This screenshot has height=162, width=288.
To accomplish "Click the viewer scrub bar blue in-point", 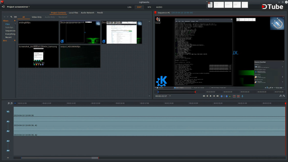I will pyautogui.click(x=158, y=92).
